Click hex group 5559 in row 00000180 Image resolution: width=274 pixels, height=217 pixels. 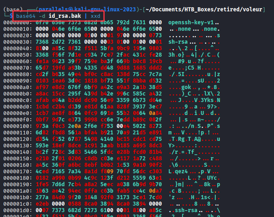139,178
